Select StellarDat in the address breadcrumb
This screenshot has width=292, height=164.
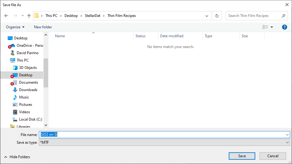tap(93, 16)
